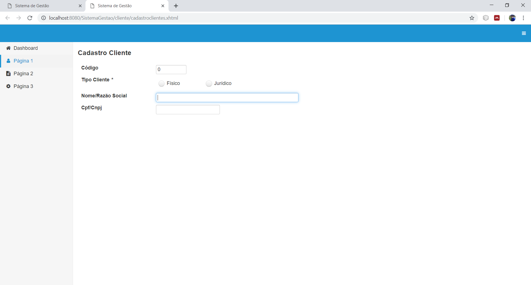Open the Chrome profile avatar
531x285 pixels.
512,18
